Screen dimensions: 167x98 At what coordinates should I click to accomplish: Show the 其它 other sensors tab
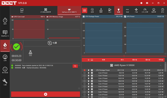163,10
